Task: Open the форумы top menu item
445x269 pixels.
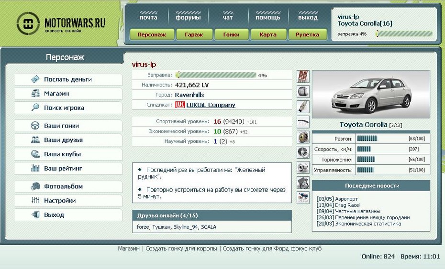Action: pos(188,17)
